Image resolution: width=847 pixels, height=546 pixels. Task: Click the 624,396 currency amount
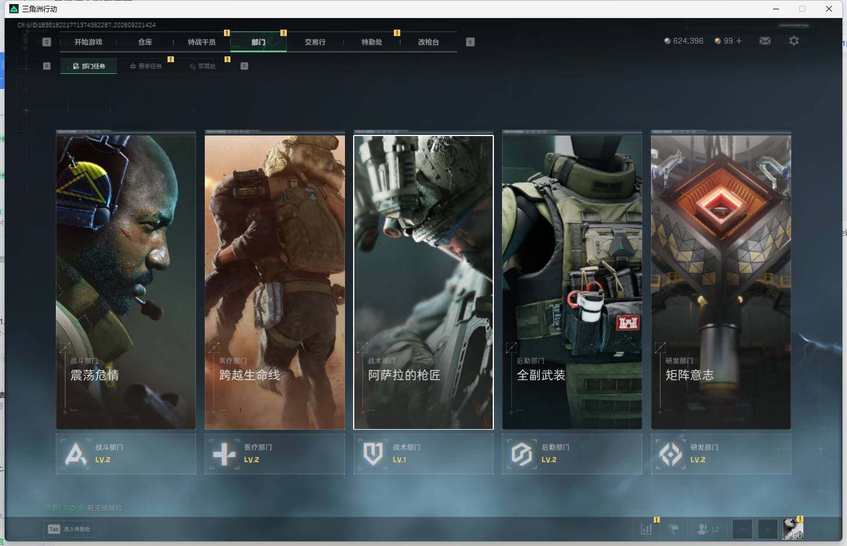click(688, 41)
